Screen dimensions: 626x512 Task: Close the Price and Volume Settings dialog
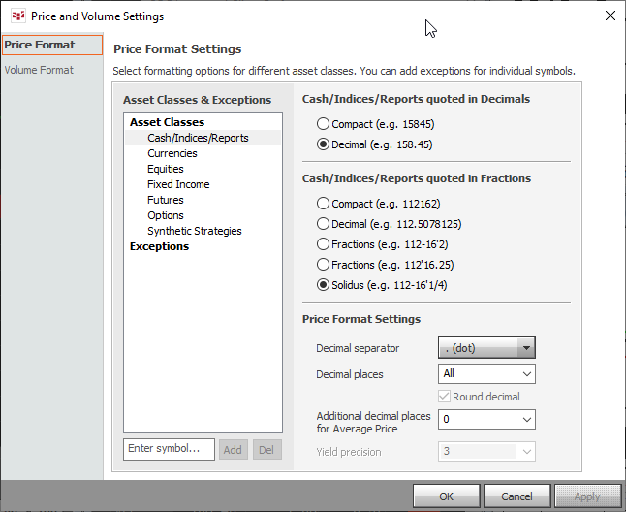(610, 16)
